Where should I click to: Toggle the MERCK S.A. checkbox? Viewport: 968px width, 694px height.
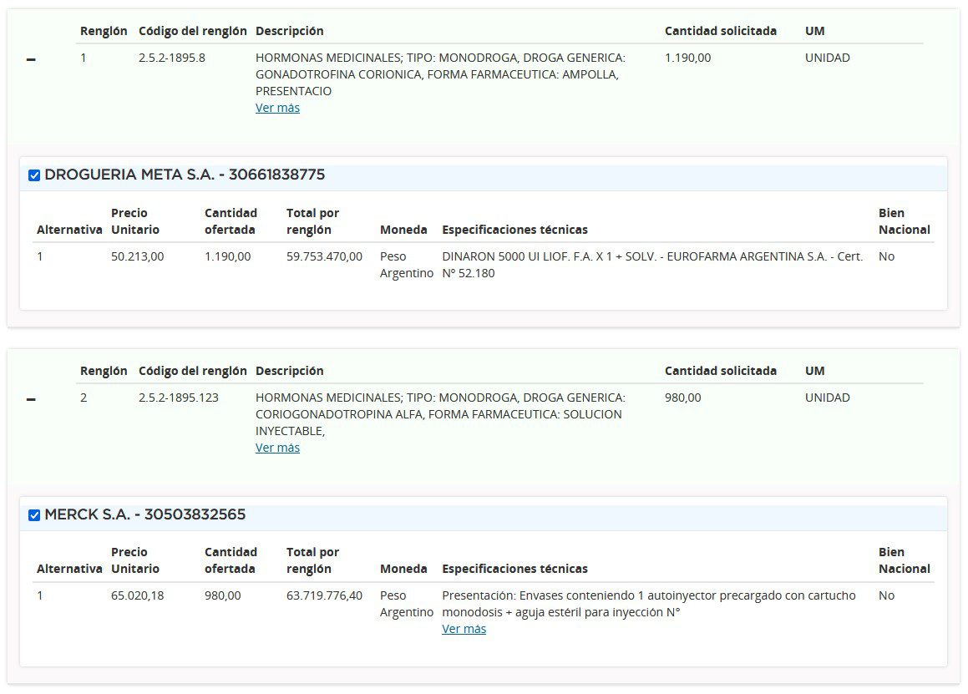coord(34,515)
